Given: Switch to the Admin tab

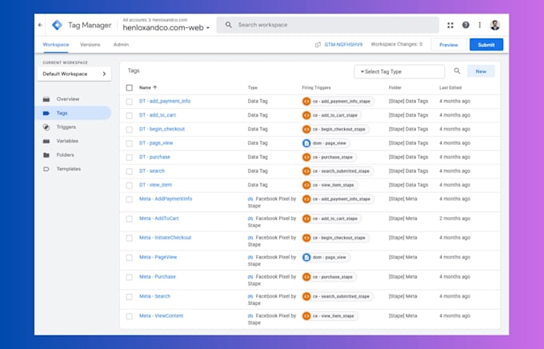Looking at the screenshot, I should (x=121, y=45).
